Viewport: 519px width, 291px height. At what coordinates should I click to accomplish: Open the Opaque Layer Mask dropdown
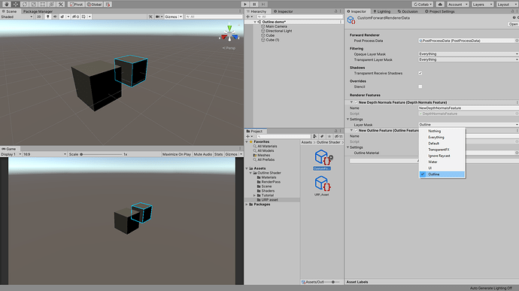click(x=468, y=54)
